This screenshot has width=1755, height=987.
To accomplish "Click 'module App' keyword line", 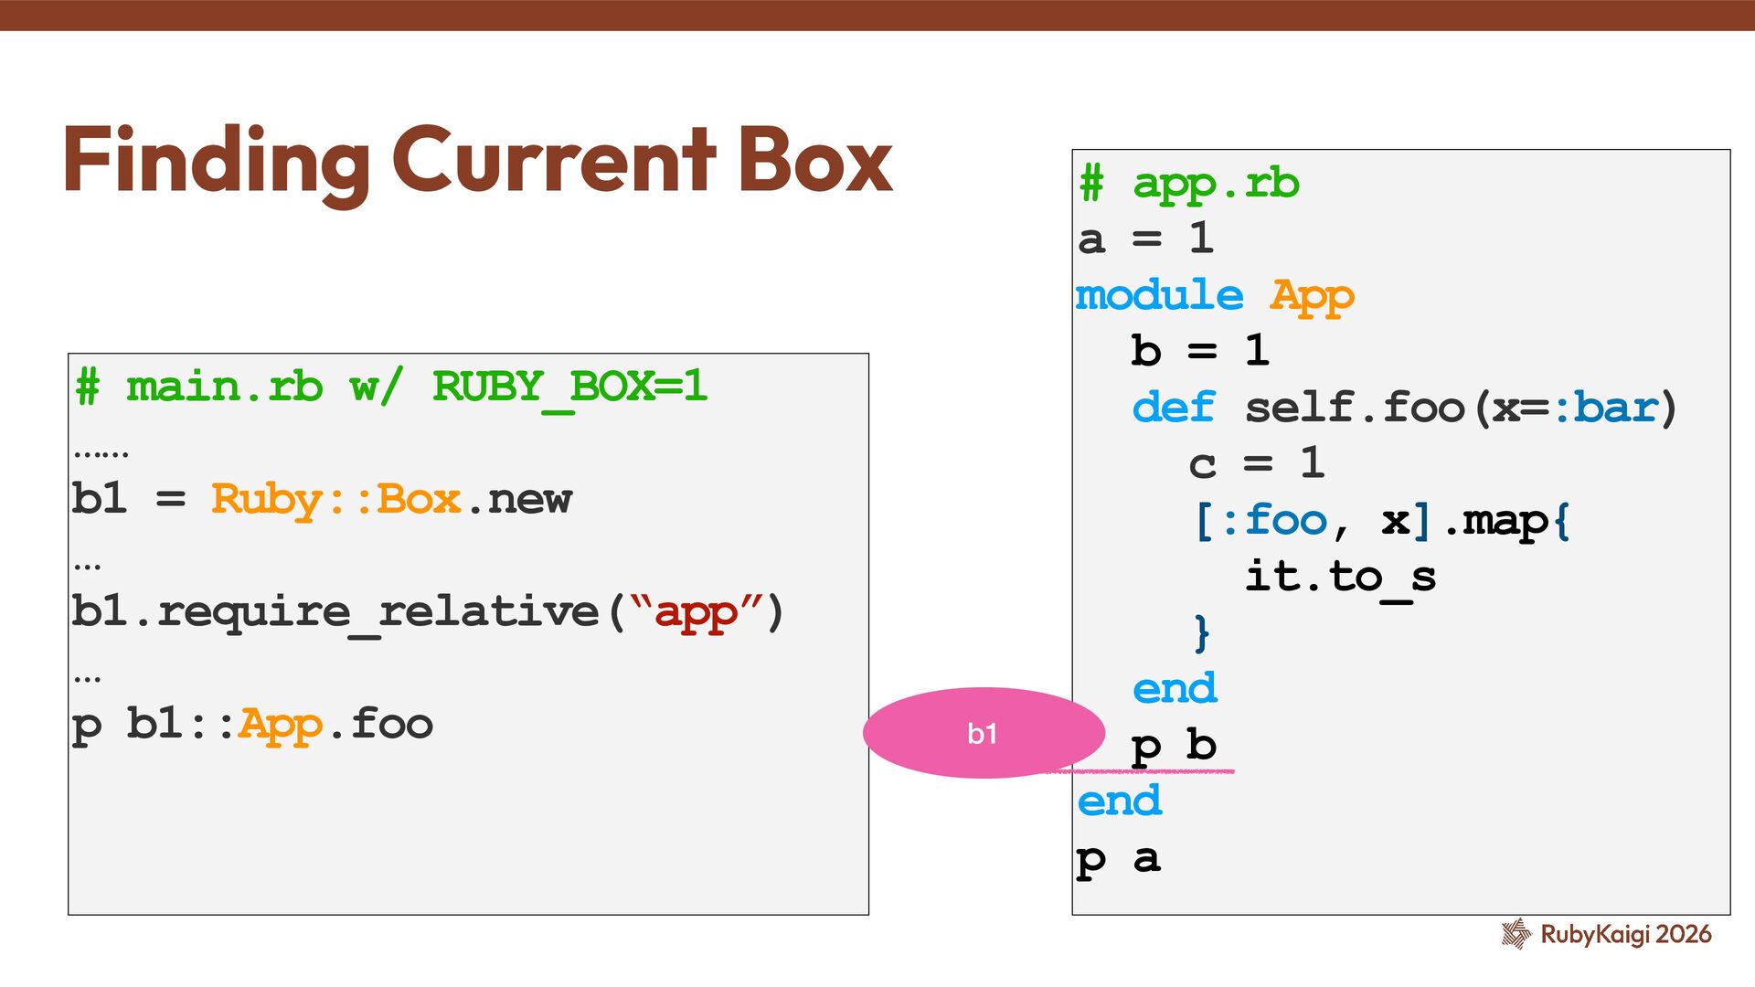I will tap(1214, 296).
